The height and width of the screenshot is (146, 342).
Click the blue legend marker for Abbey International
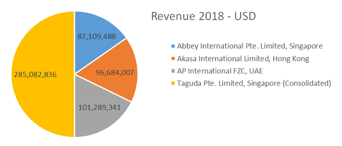click(173, 46)
